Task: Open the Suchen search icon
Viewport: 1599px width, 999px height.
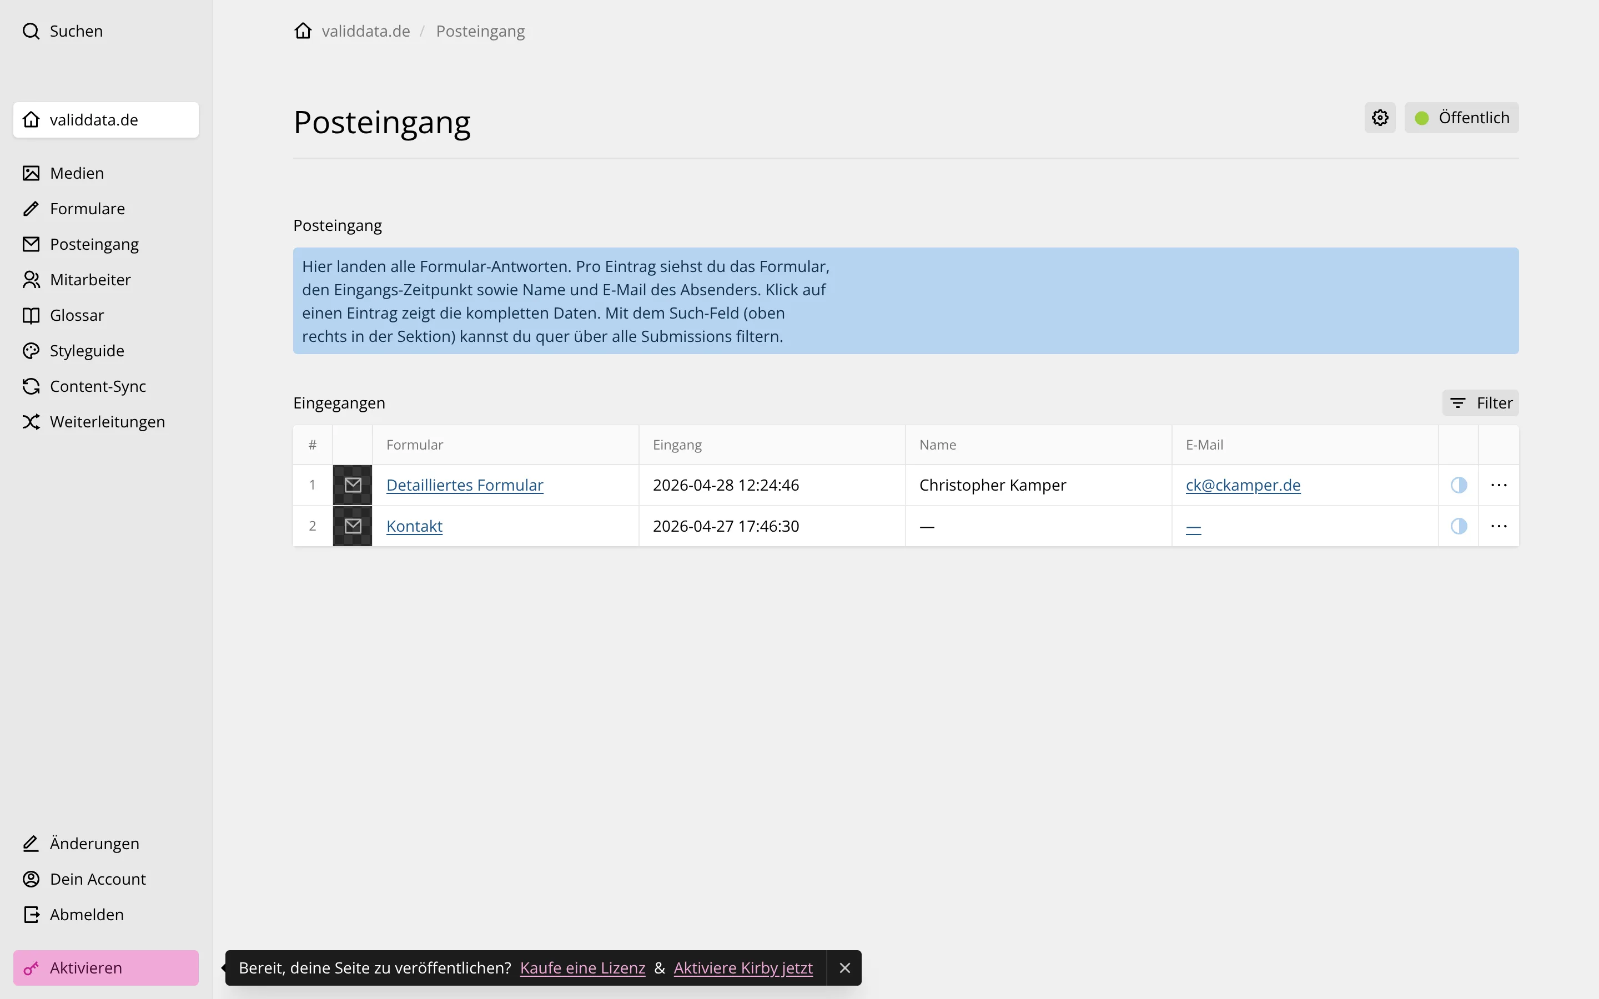Action: click(31, 31)
